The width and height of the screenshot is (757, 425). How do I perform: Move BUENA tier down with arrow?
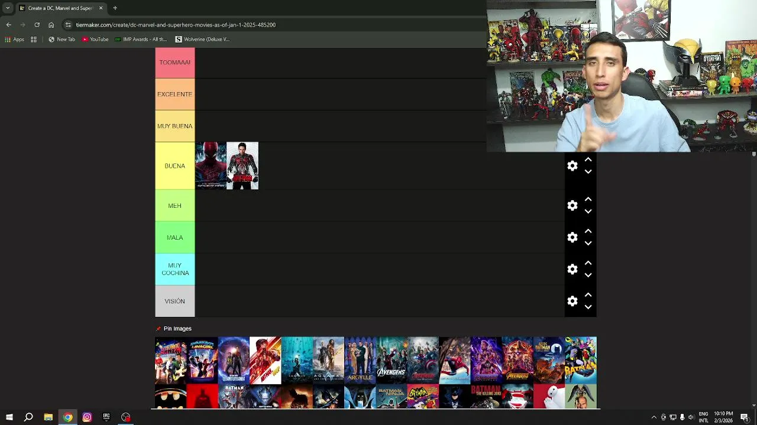[x=588, y=172]
